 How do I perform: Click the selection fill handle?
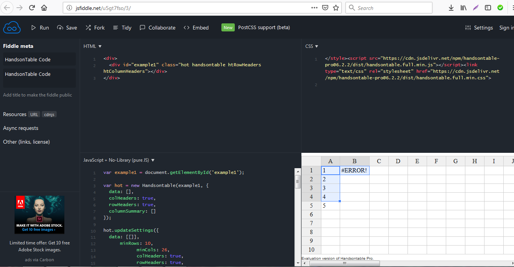click(340, 201)
